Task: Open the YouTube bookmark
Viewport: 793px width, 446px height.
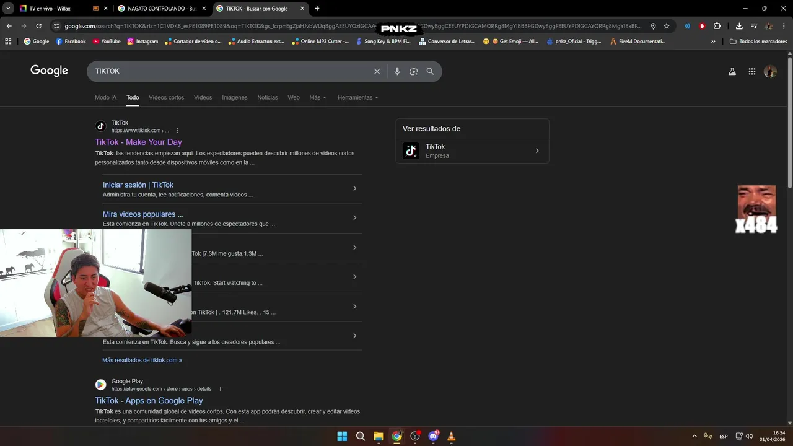Action: (107, 42)
